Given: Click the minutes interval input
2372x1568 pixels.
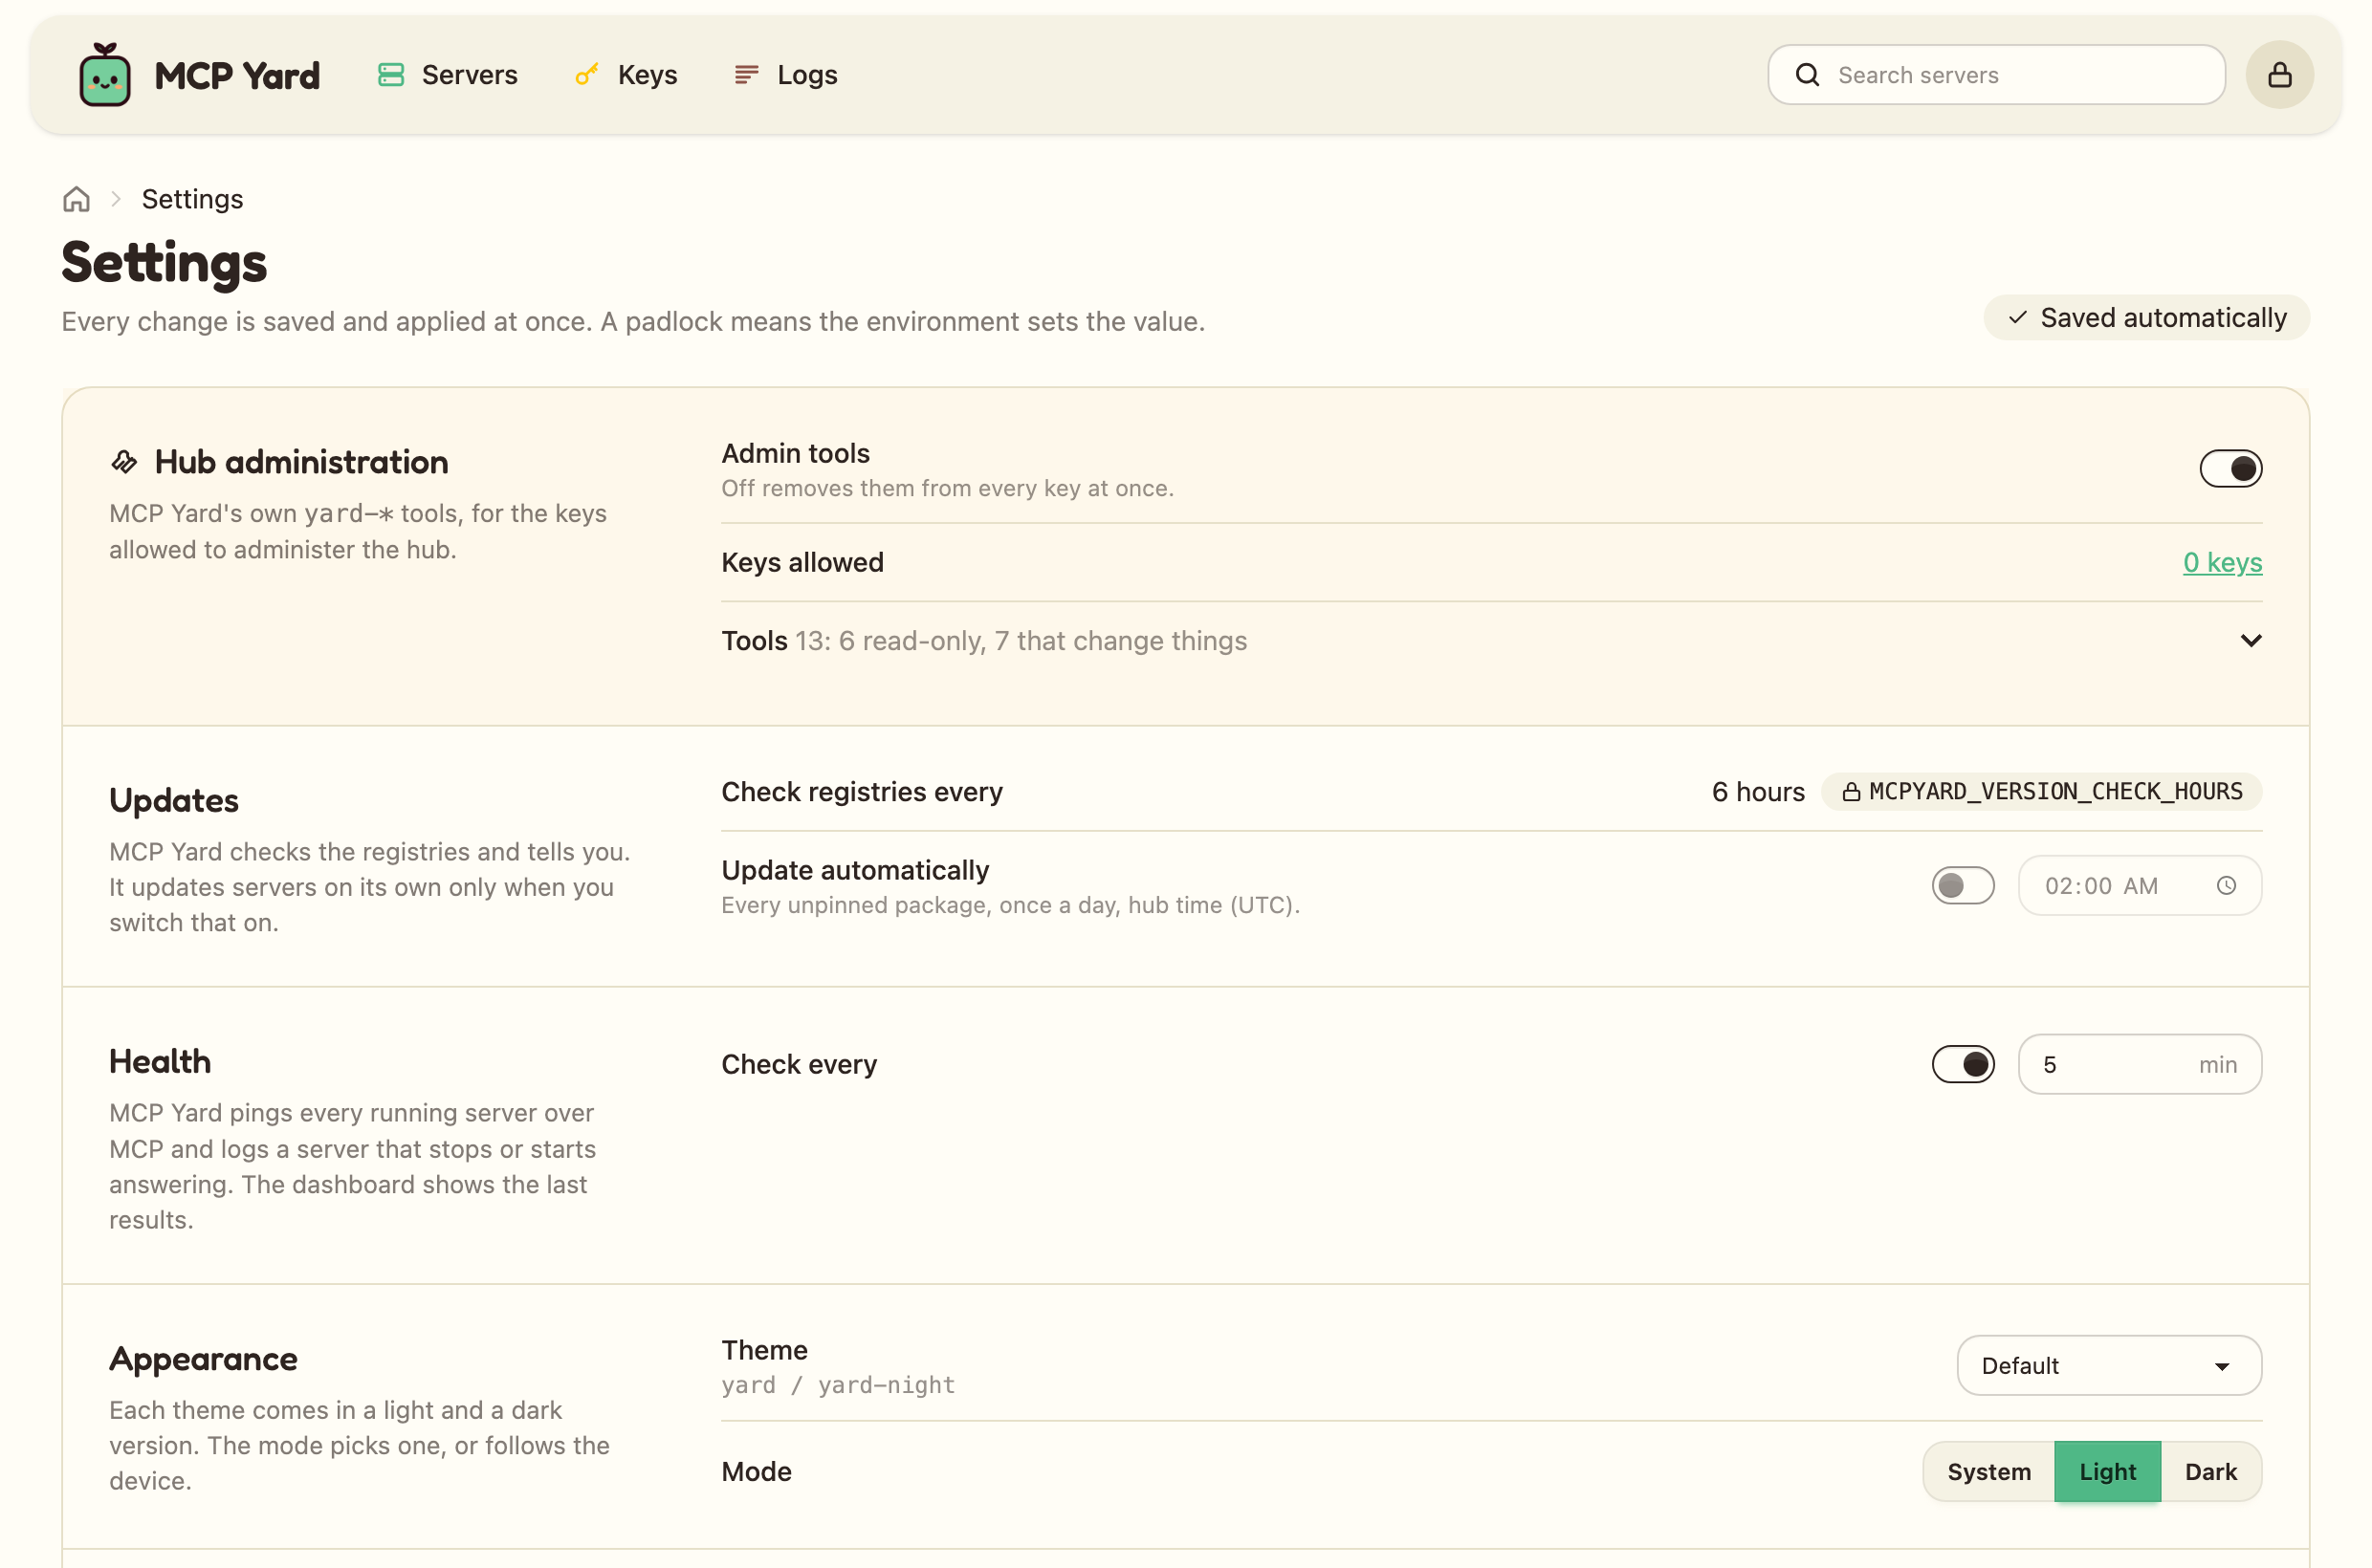Looking at the screenshot, I should pos(2140,1064).
